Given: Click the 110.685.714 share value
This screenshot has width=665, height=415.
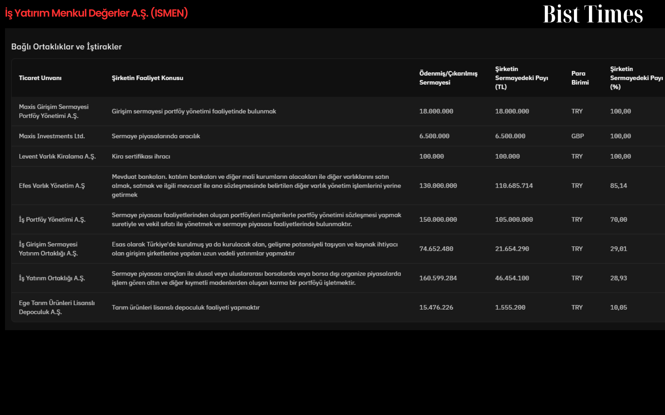Looking at the screenshot, I should pos(514,186).
